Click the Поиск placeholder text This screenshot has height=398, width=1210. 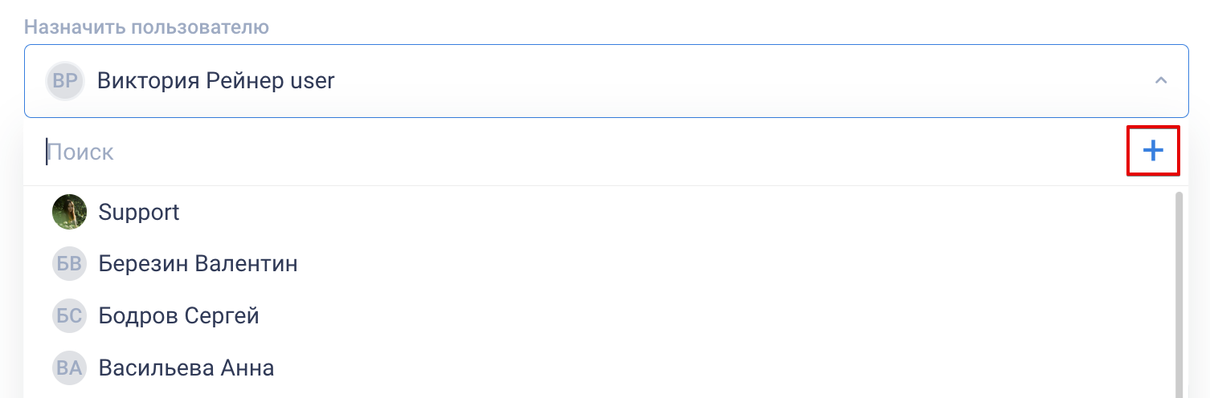coord(80,152)
